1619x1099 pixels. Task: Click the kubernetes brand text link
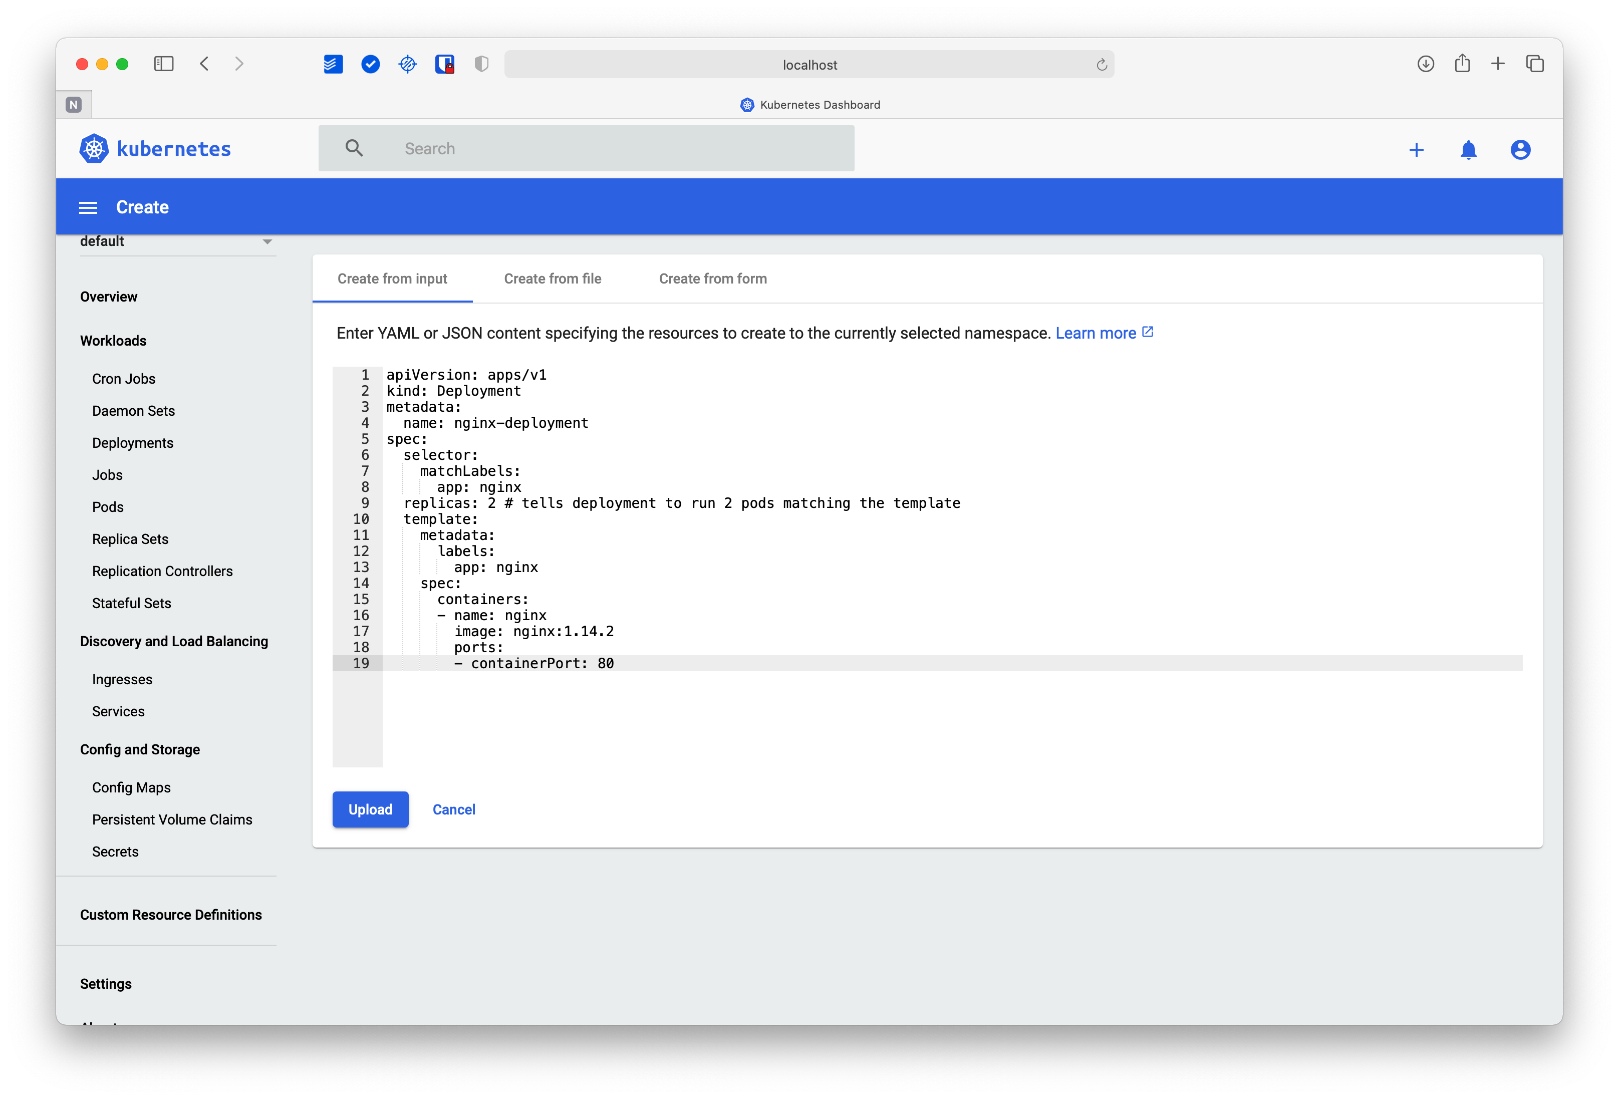pyautogui.click(x=173, y=148)
